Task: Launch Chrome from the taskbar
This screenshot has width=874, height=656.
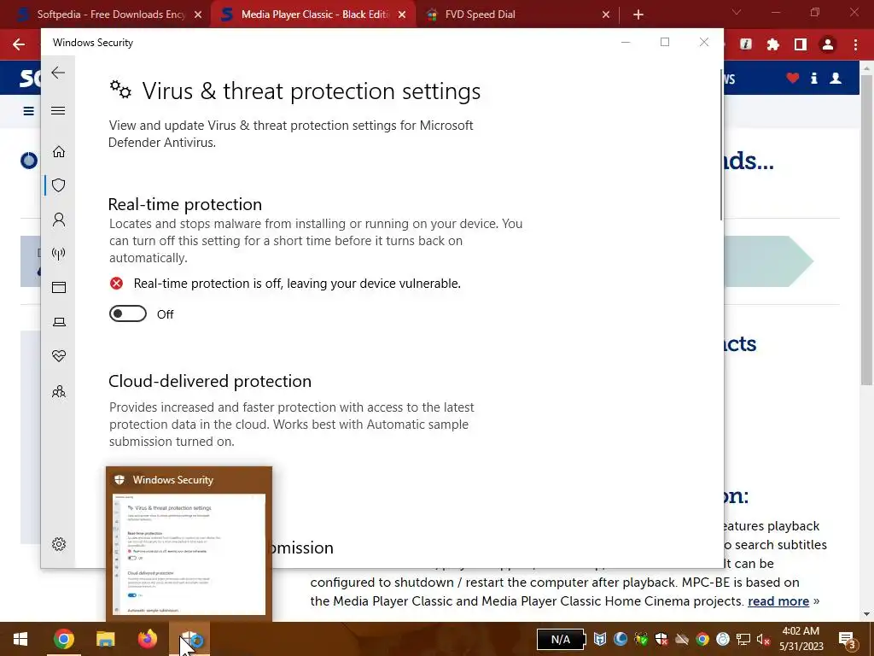Action: click(63, 639)
